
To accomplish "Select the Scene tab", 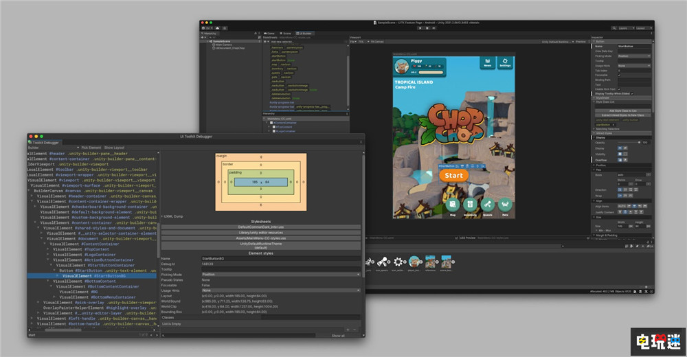I will tap(286, 33).
